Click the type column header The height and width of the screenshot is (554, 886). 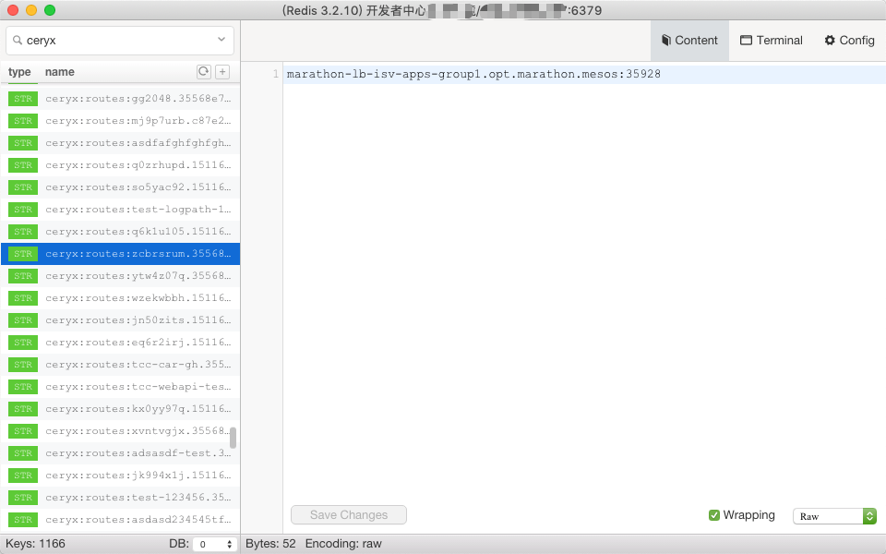[19, 72]
